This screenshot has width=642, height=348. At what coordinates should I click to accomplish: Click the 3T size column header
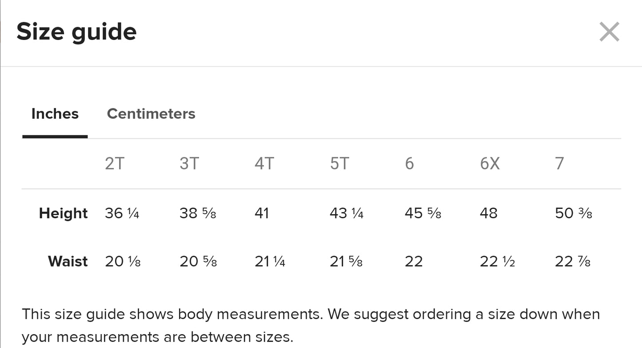[x=189, y=164]
